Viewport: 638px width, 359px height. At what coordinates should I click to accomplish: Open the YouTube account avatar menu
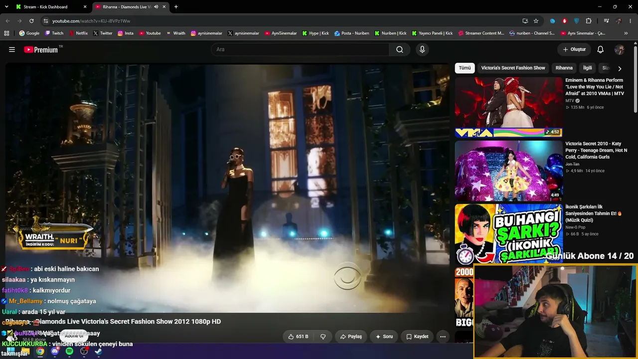click(x=620, y=49)
